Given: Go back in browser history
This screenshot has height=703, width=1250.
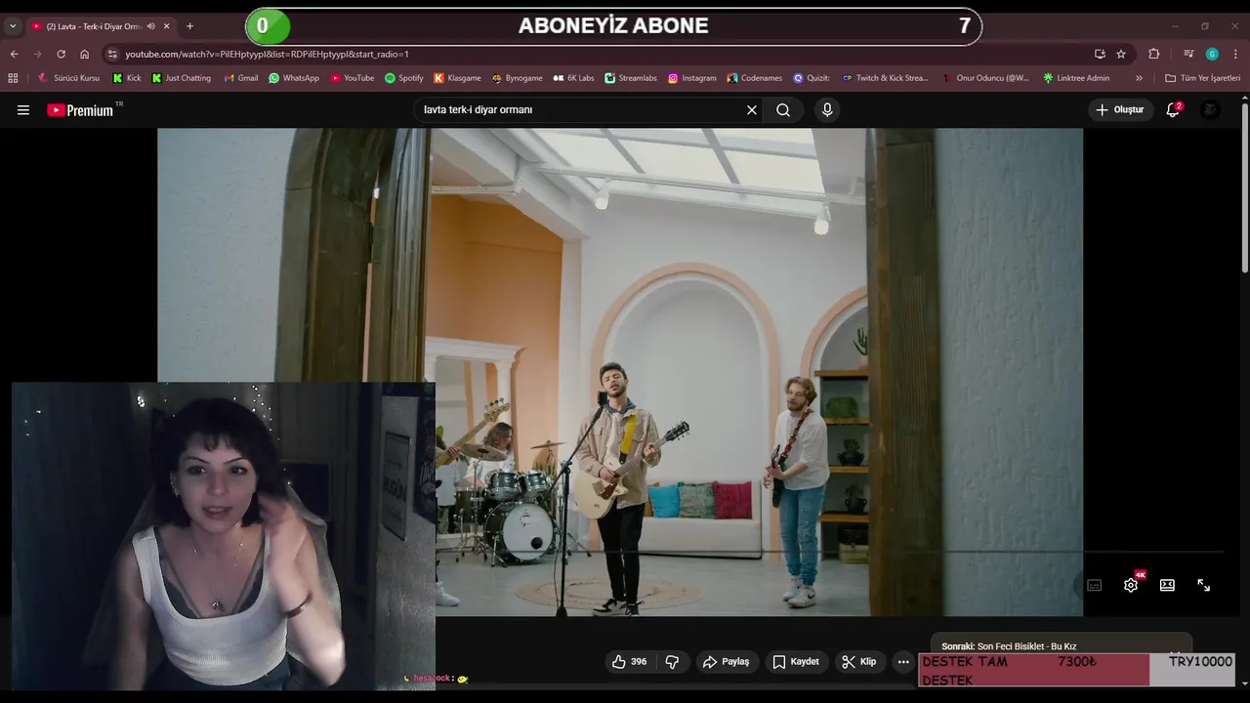Looking at the screenshot, I should (14, 54).
